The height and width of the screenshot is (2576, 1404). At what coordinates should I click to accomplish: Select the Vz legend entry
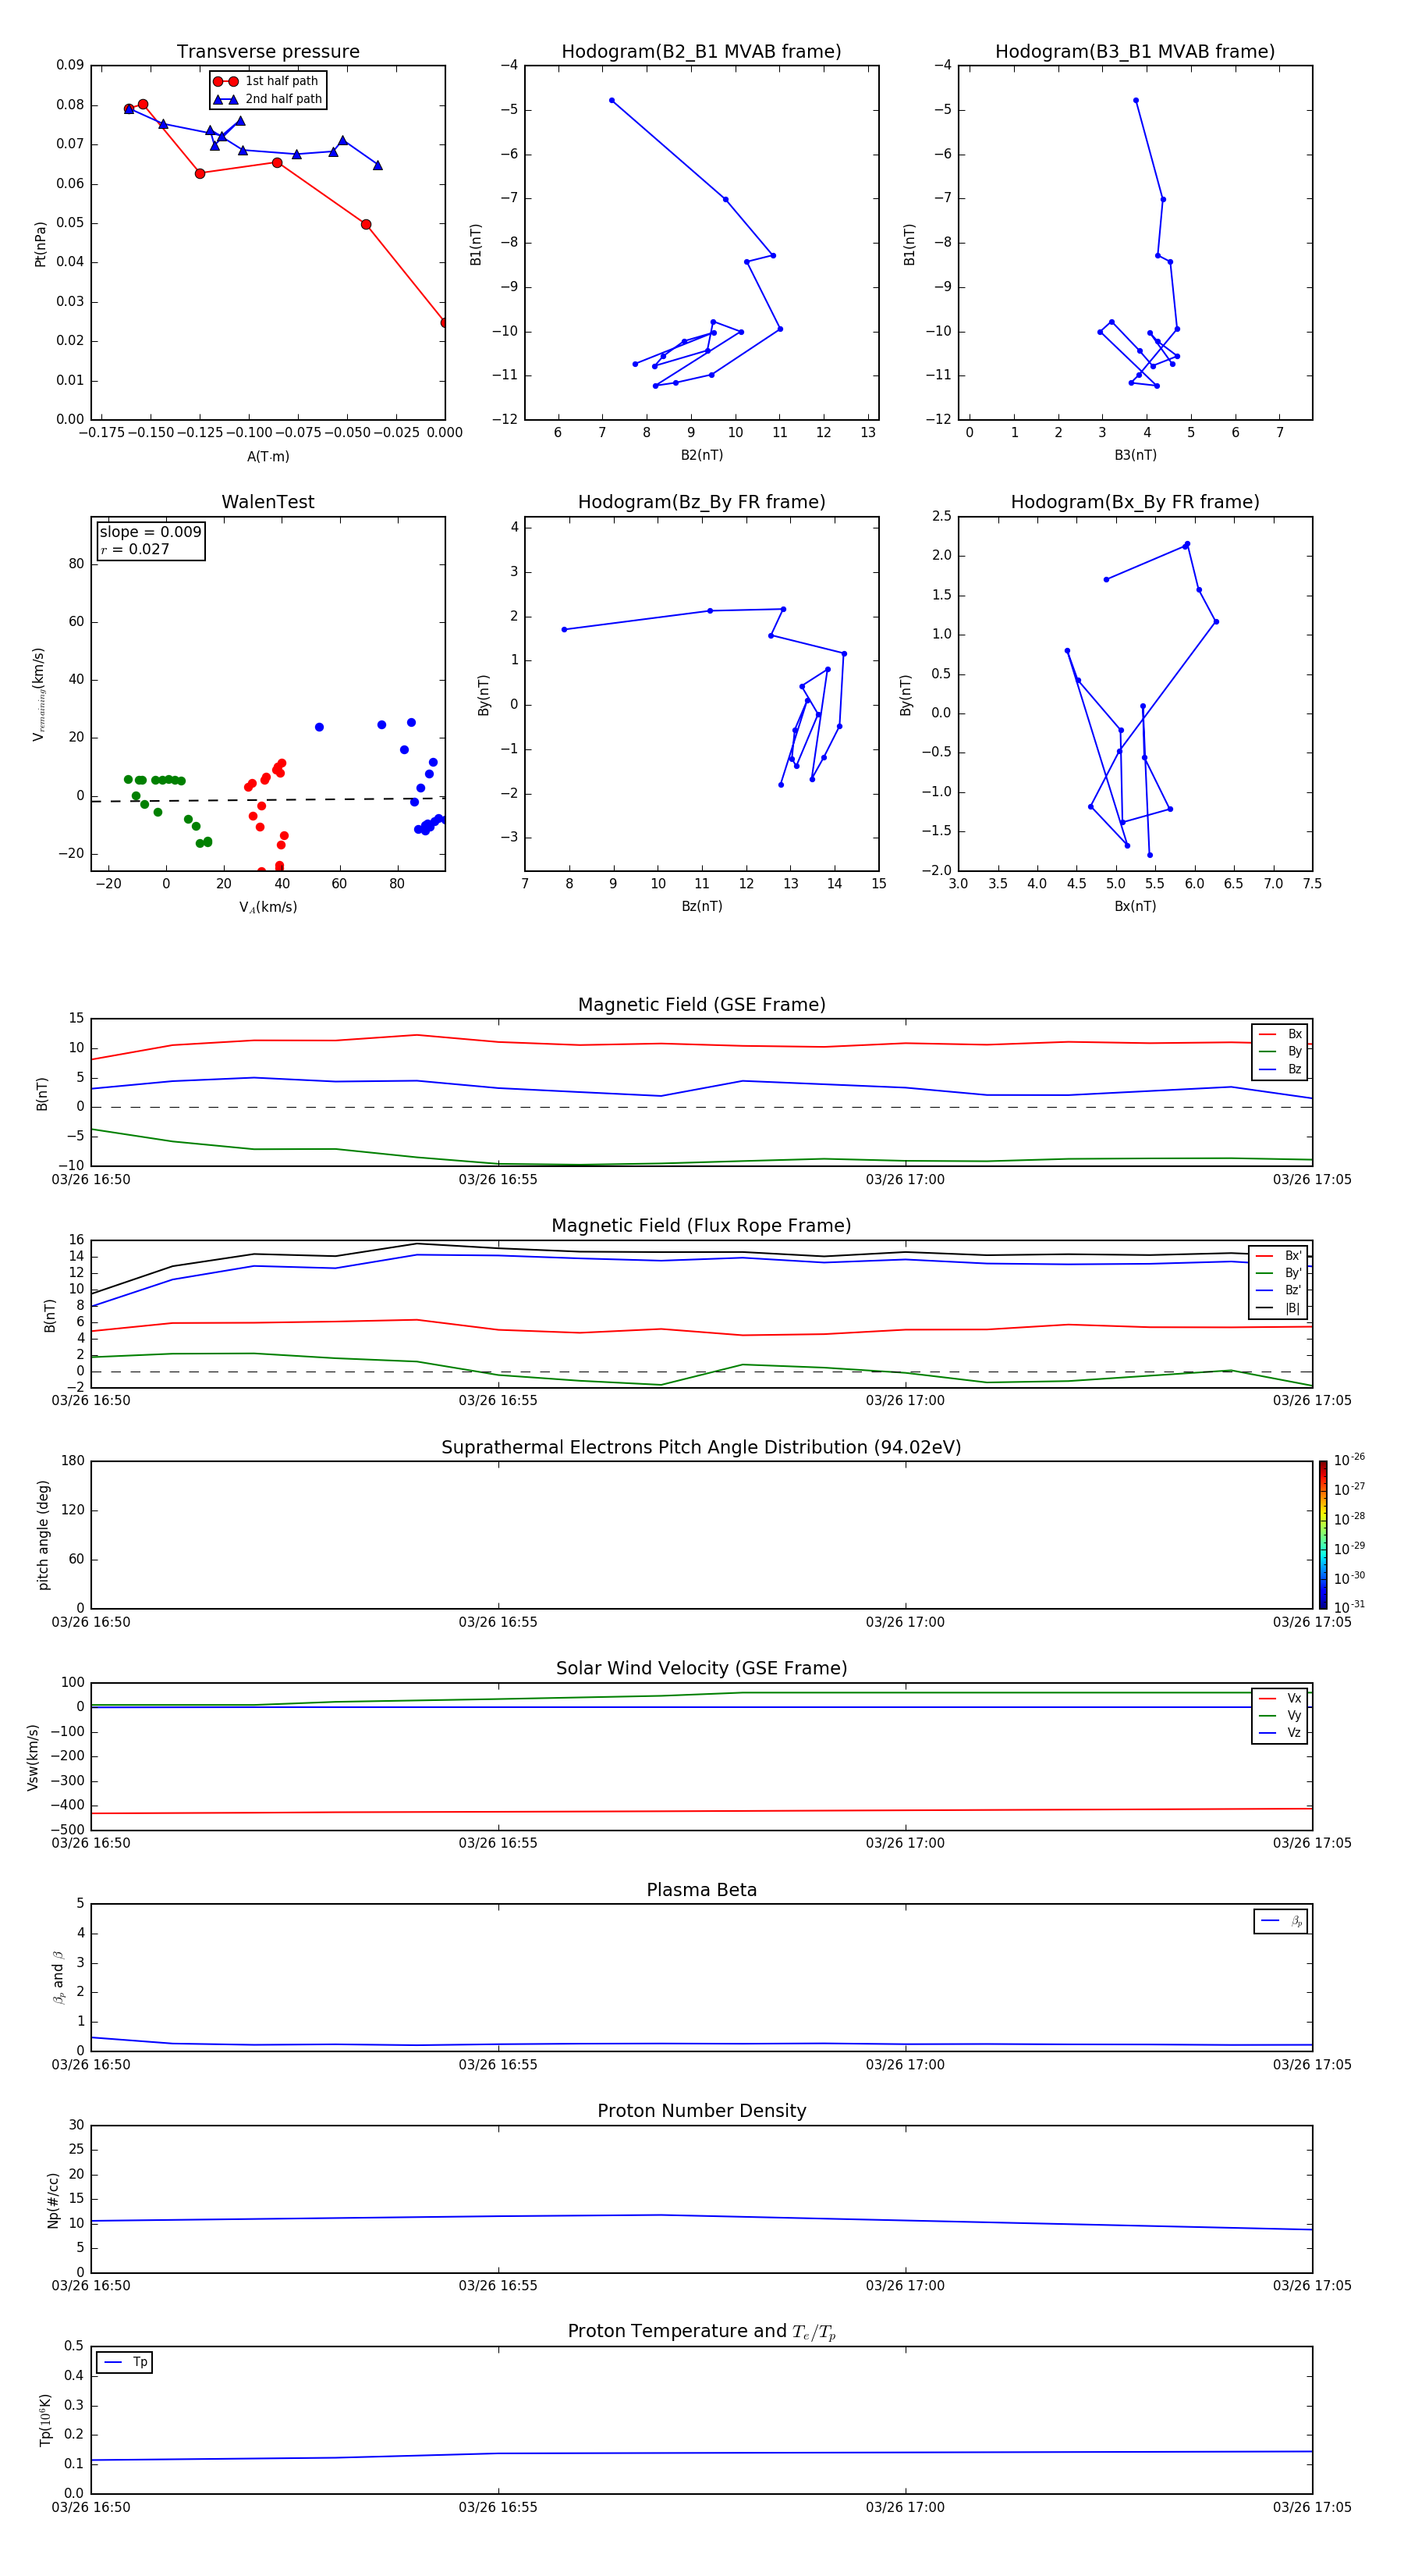pyautogui.click(x=1280, y=1733)
